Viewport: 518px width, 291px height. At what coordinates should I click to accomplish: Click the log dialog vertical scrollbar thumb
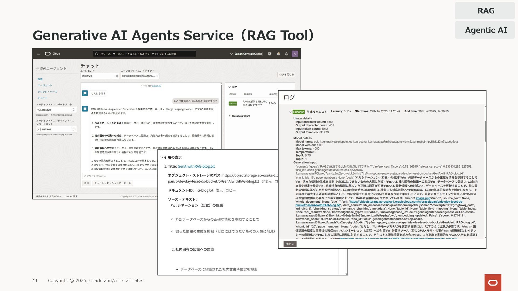click(x=485, y=131)
